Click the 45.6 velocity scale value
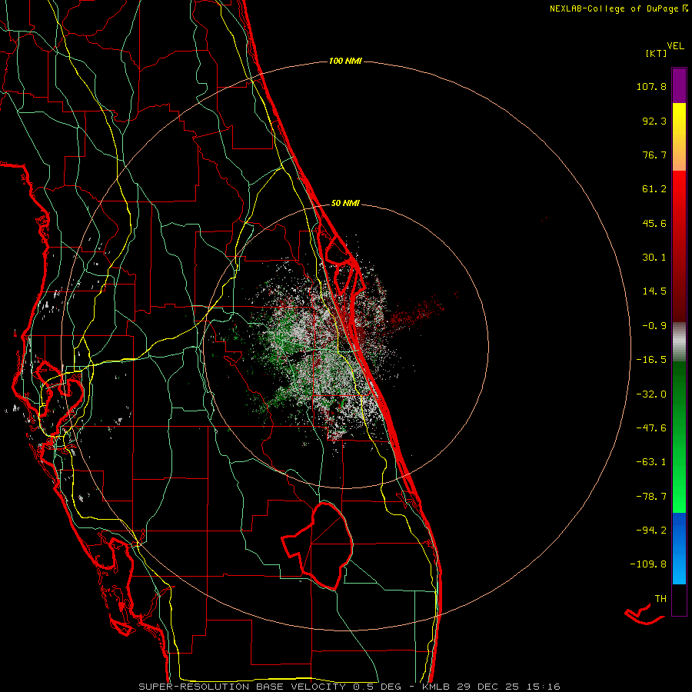 [x=654, y=223]
